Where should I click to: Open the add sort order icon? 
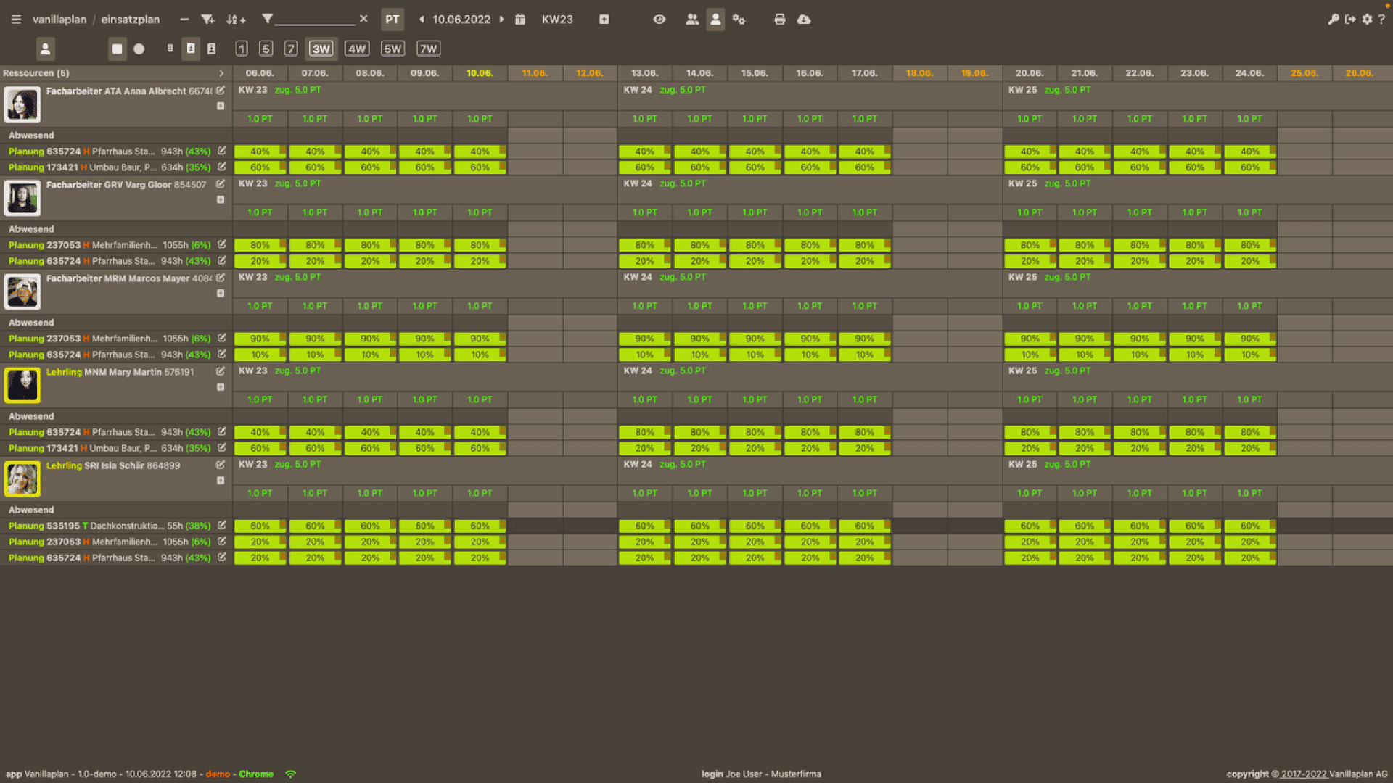pyautogui.click(x=236, y=20)
